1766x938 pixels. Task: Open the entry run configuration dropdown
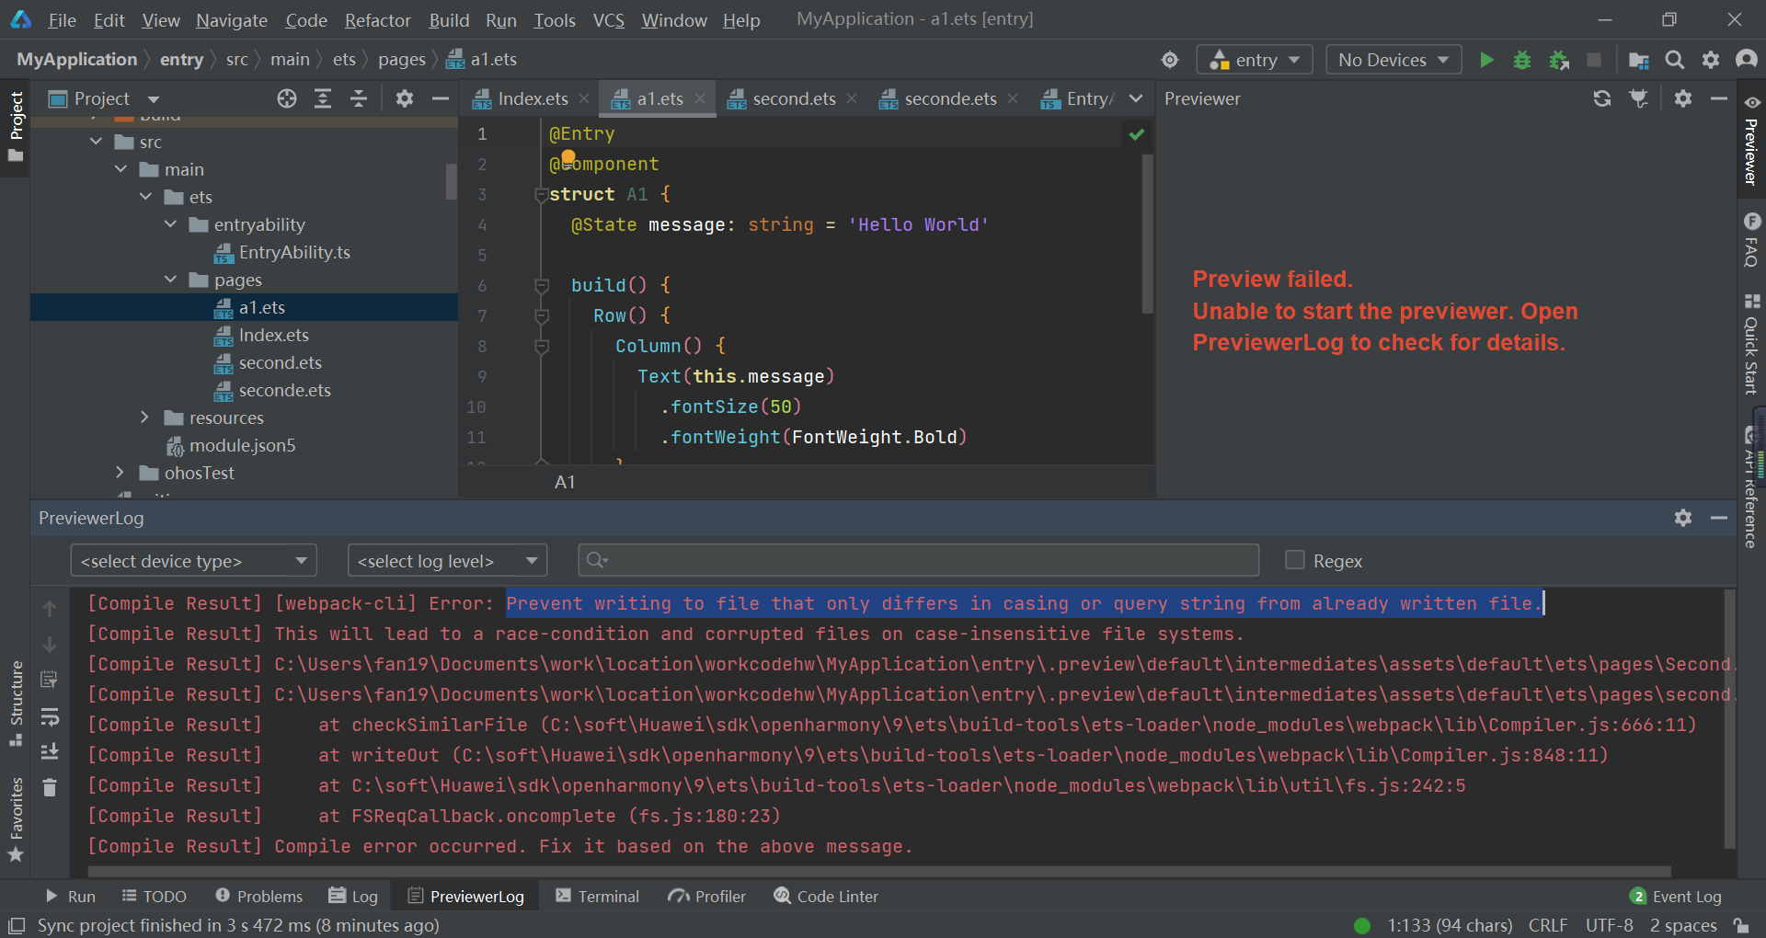coord(1254,60)
